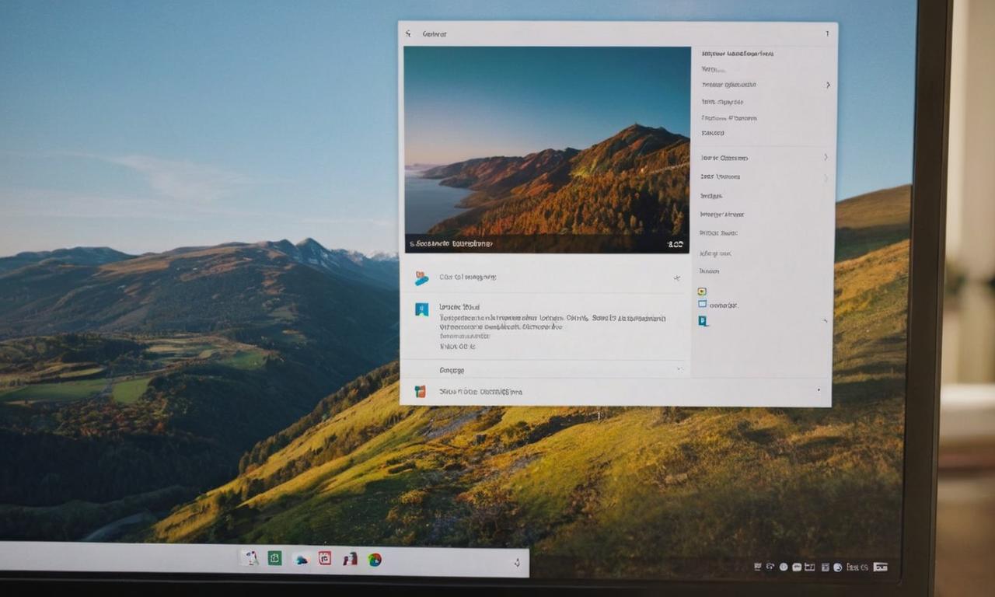The height and width of the screenshot is (597, 995).
Task: Open the volume icon in the system tray
Action: [x=769, y=566]
